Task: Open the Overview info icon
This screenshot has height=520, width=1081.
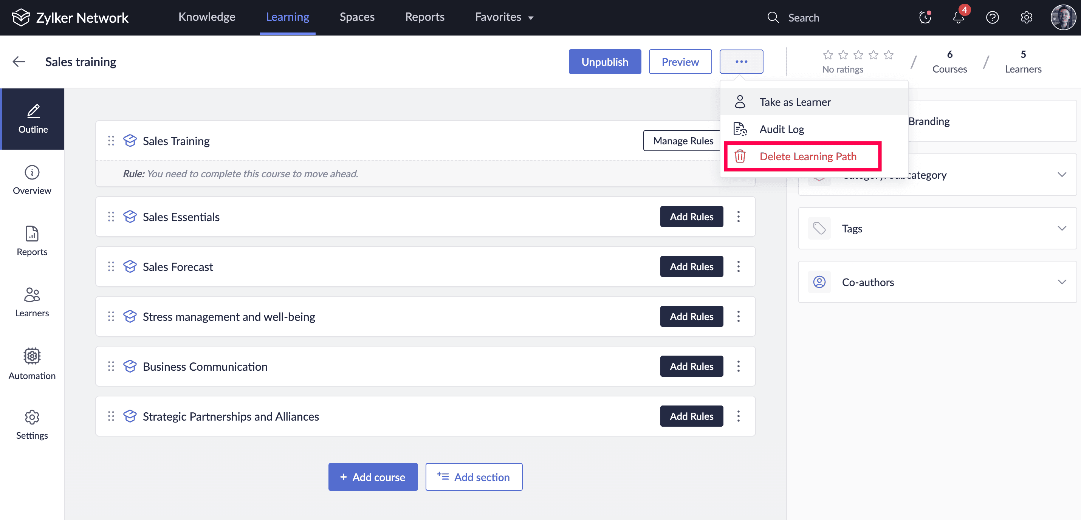Action: pyautogui.click(x=32, y=172)
